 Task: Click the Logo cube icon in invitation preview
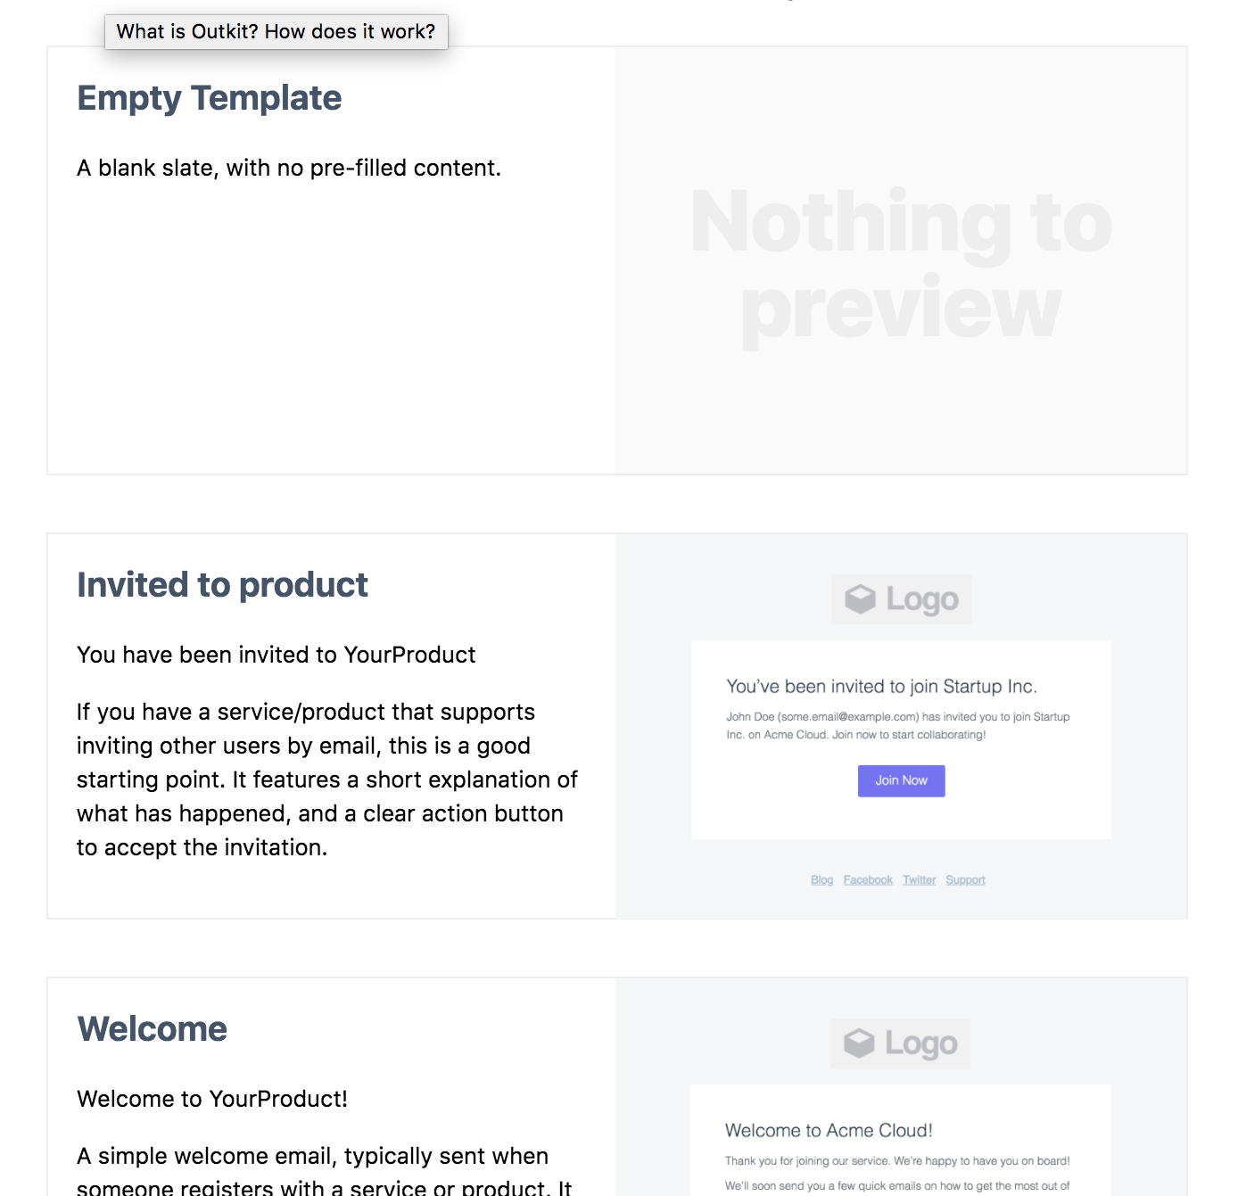click(860, 599)
